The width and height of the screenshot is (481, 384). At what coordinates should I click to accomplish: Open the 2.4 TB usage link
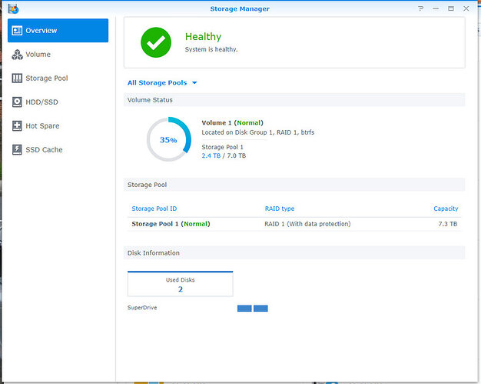211,155
